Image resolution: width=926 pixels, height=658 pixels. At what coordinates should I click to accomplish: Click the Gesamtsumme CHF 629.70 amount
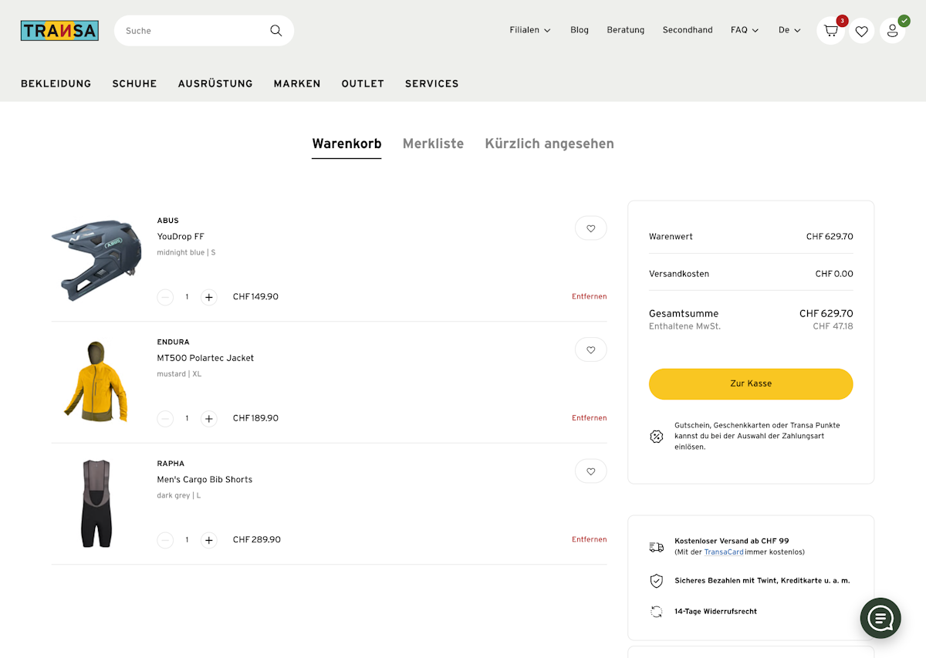pyautogui.click(x=826, y=314)
